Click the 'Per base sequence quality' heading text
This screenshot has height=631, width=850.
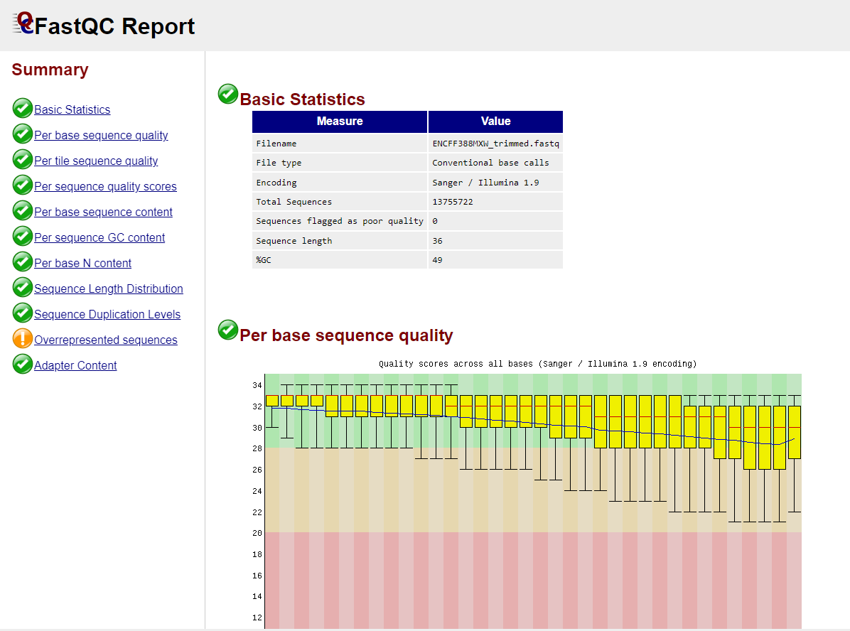pyautogui.click(x=346, y=335)
